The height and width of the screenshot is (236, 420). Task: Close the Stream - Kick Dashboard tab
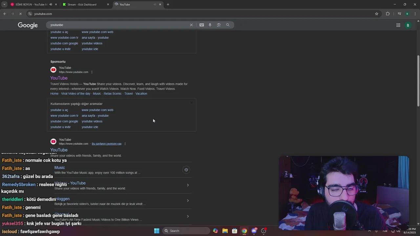pyautogui.click(x=108, y=5)
